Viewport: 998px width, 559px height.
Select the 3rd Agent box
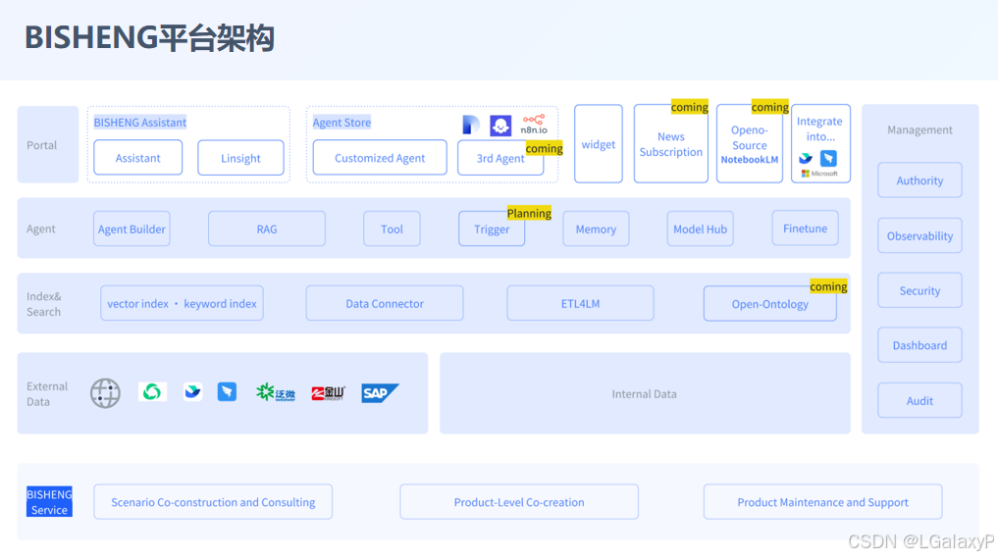pyautogui.click(x=500, y=158)
